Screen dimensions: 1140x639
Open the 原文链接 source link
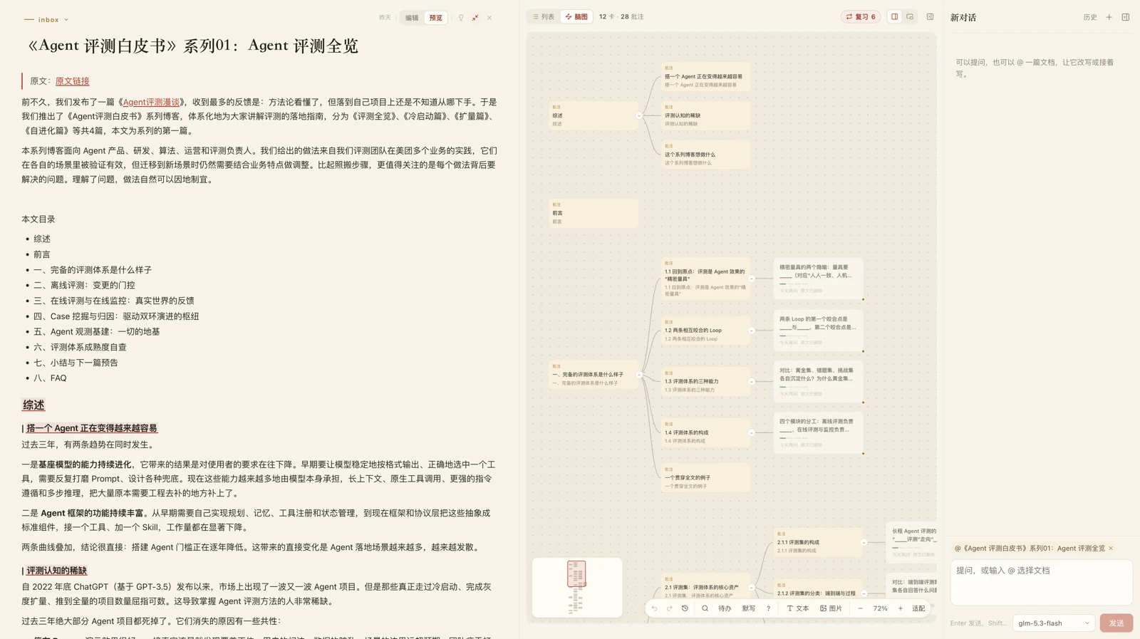[x=73, y=81]
